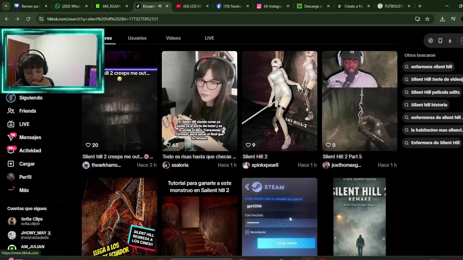463x260 pixels.
Task: Click the download icon in TikTok top pill
Action: click(x=450, y=41)
